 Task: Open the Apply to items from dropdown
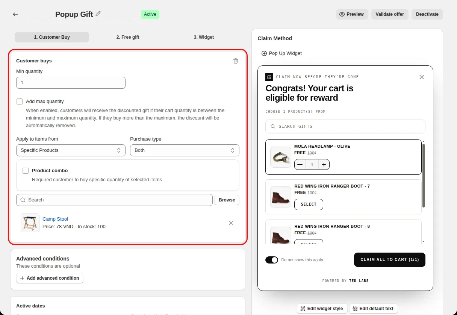click(71, 150)
